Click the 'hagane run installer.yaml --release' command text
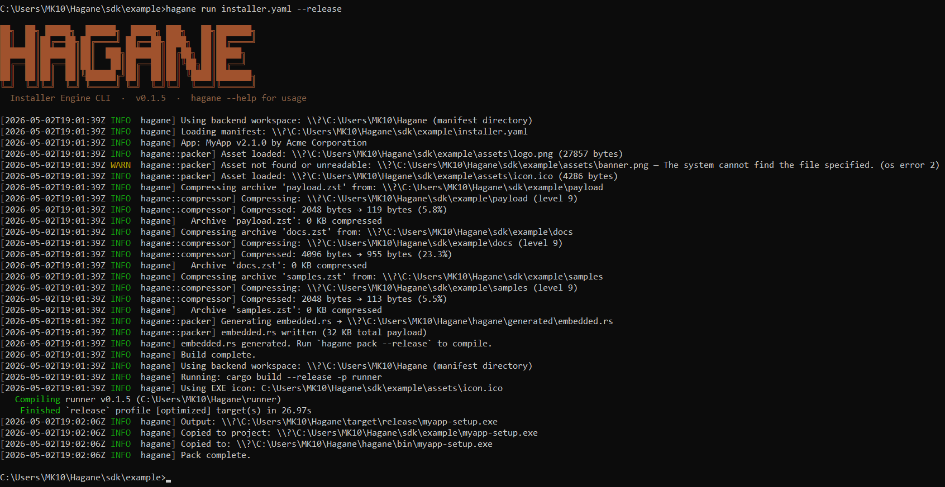Image resolution: width=945 pixels, height=487 pixels. [x=254, y=9]
